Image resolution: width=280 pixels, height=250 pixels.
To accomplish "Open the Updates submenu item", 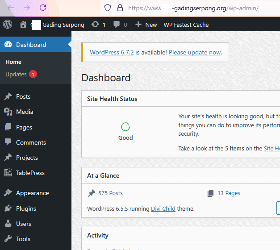I will (16, 74).
